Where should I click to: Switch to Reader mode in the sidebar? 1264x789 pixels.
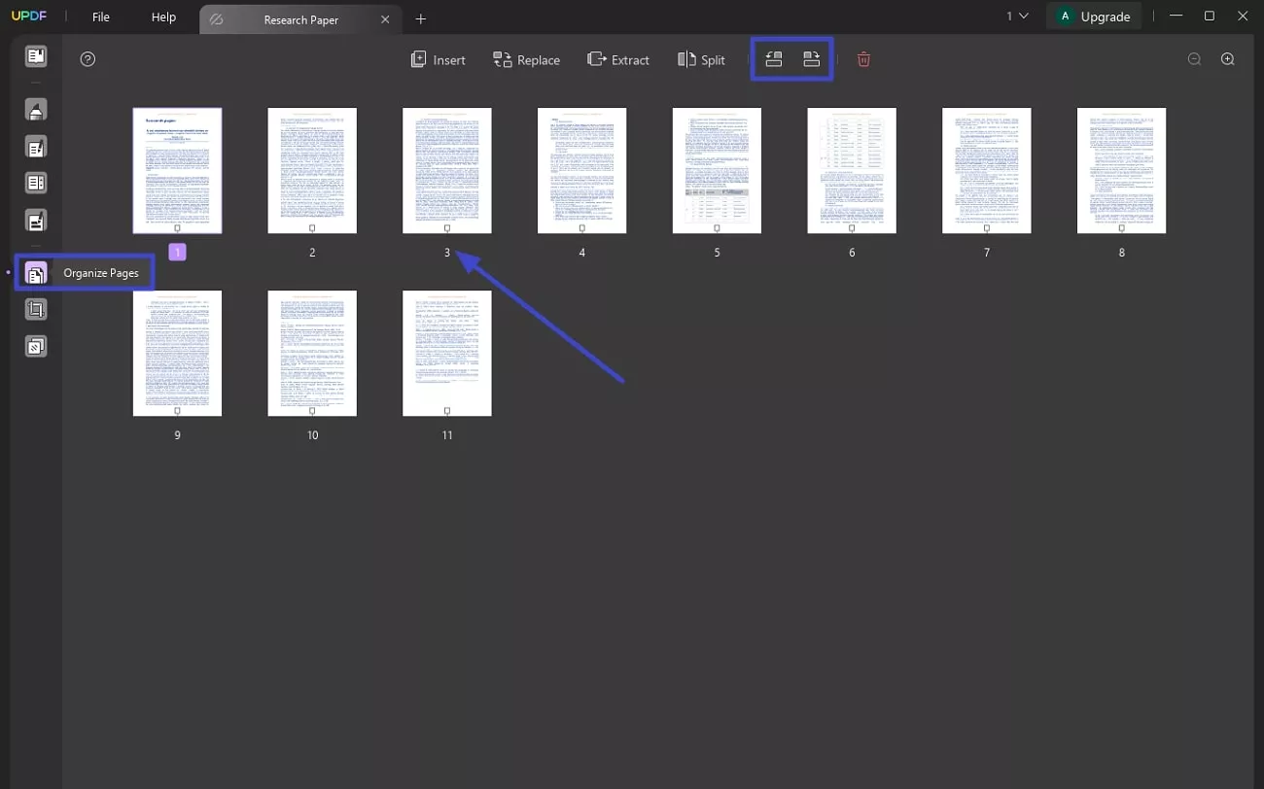pos(36,56)
